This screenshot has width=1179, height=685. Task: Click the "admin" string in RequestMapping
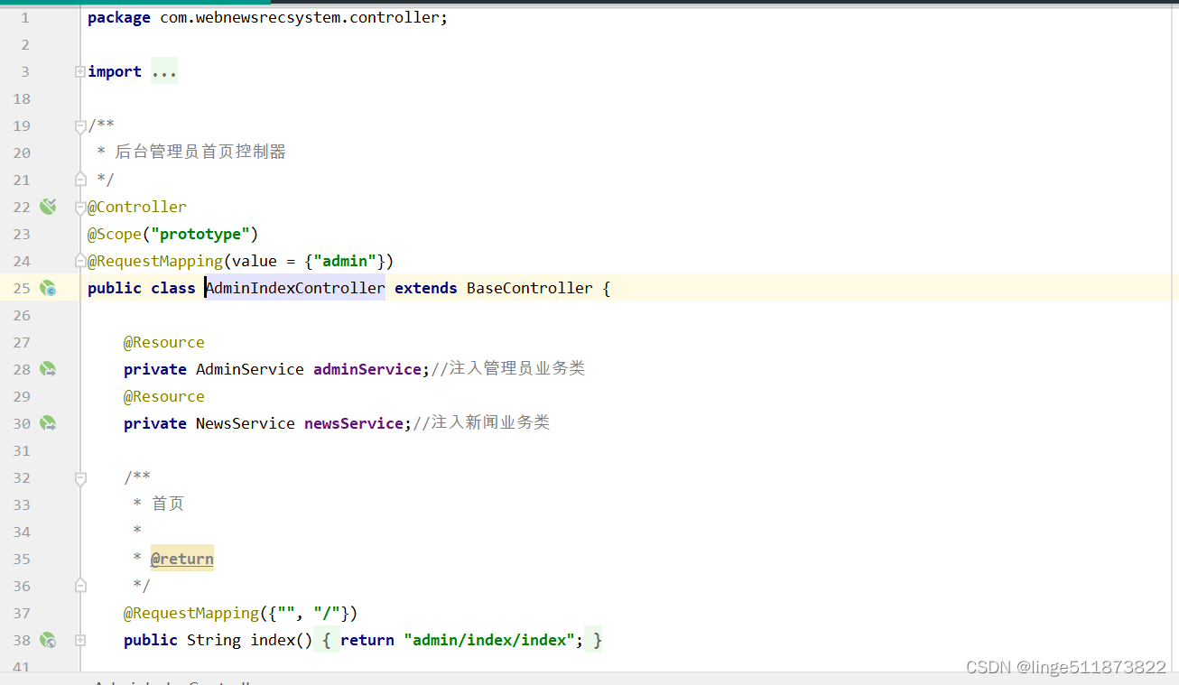pyautogui.click(x=345, y=261)
